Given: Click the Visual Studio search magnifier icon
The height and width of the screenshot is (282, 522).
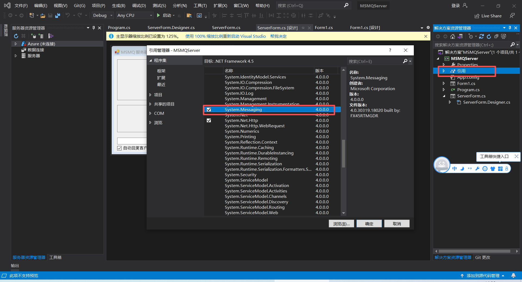Looking at the screenshot, I should tap(346, 5).
